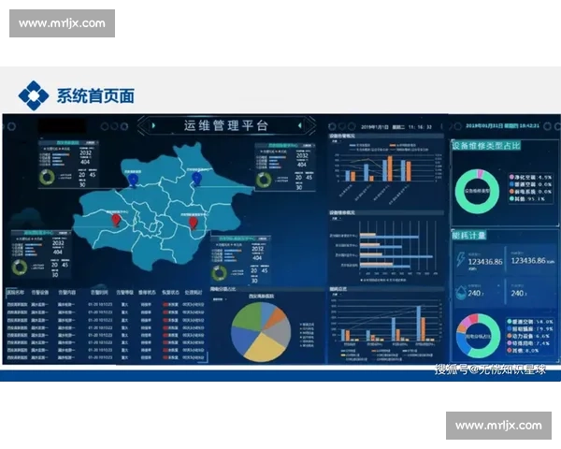Click blue 暖通空调 0.0% legend dot

[x=511, y=184]
